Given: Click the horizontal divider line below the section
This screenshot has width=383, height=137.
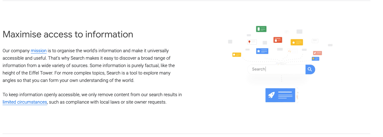Looking at the screenshot, I should click(186, 134).
